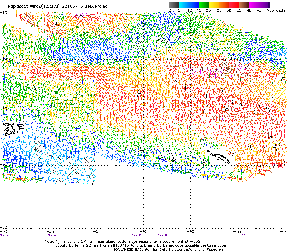Click the legend scale label '5'
The height and width of the screenshot is (252, 287).
coord(179,10)
